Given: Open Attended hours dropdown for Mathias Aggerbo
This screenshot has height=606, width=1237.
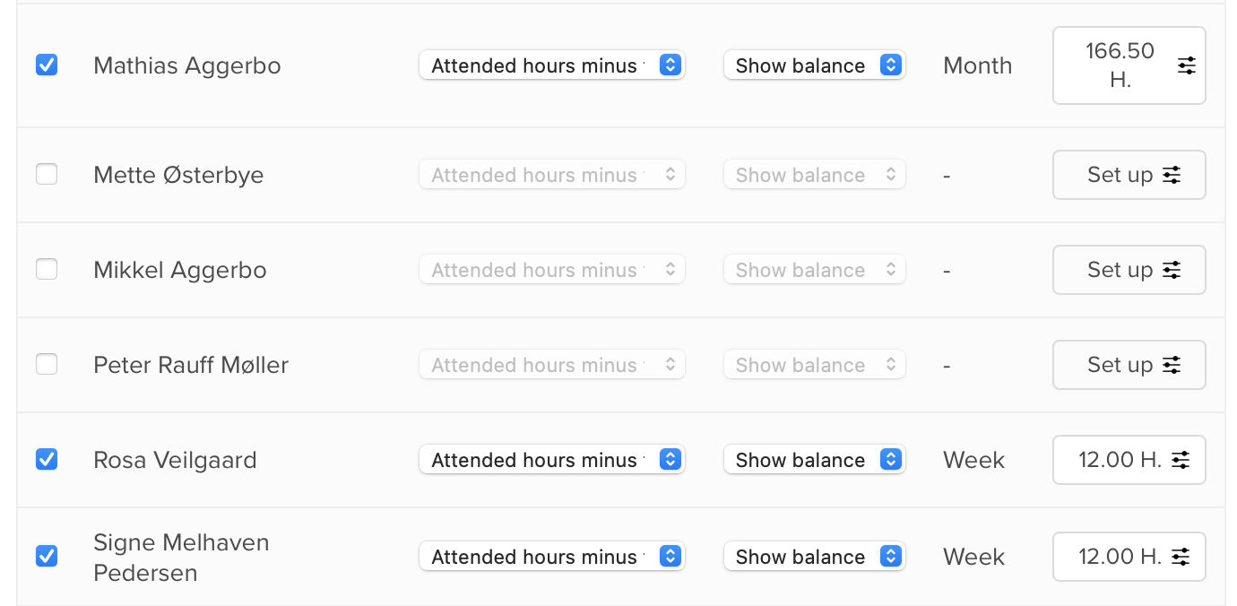Looking at the screenshot, I should (551, 65).
